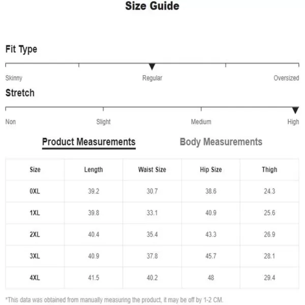Image resolution: width=305 pixels, height=305 pixels.
Task: Select the Product Measurements tab
Action: [88, 142]
